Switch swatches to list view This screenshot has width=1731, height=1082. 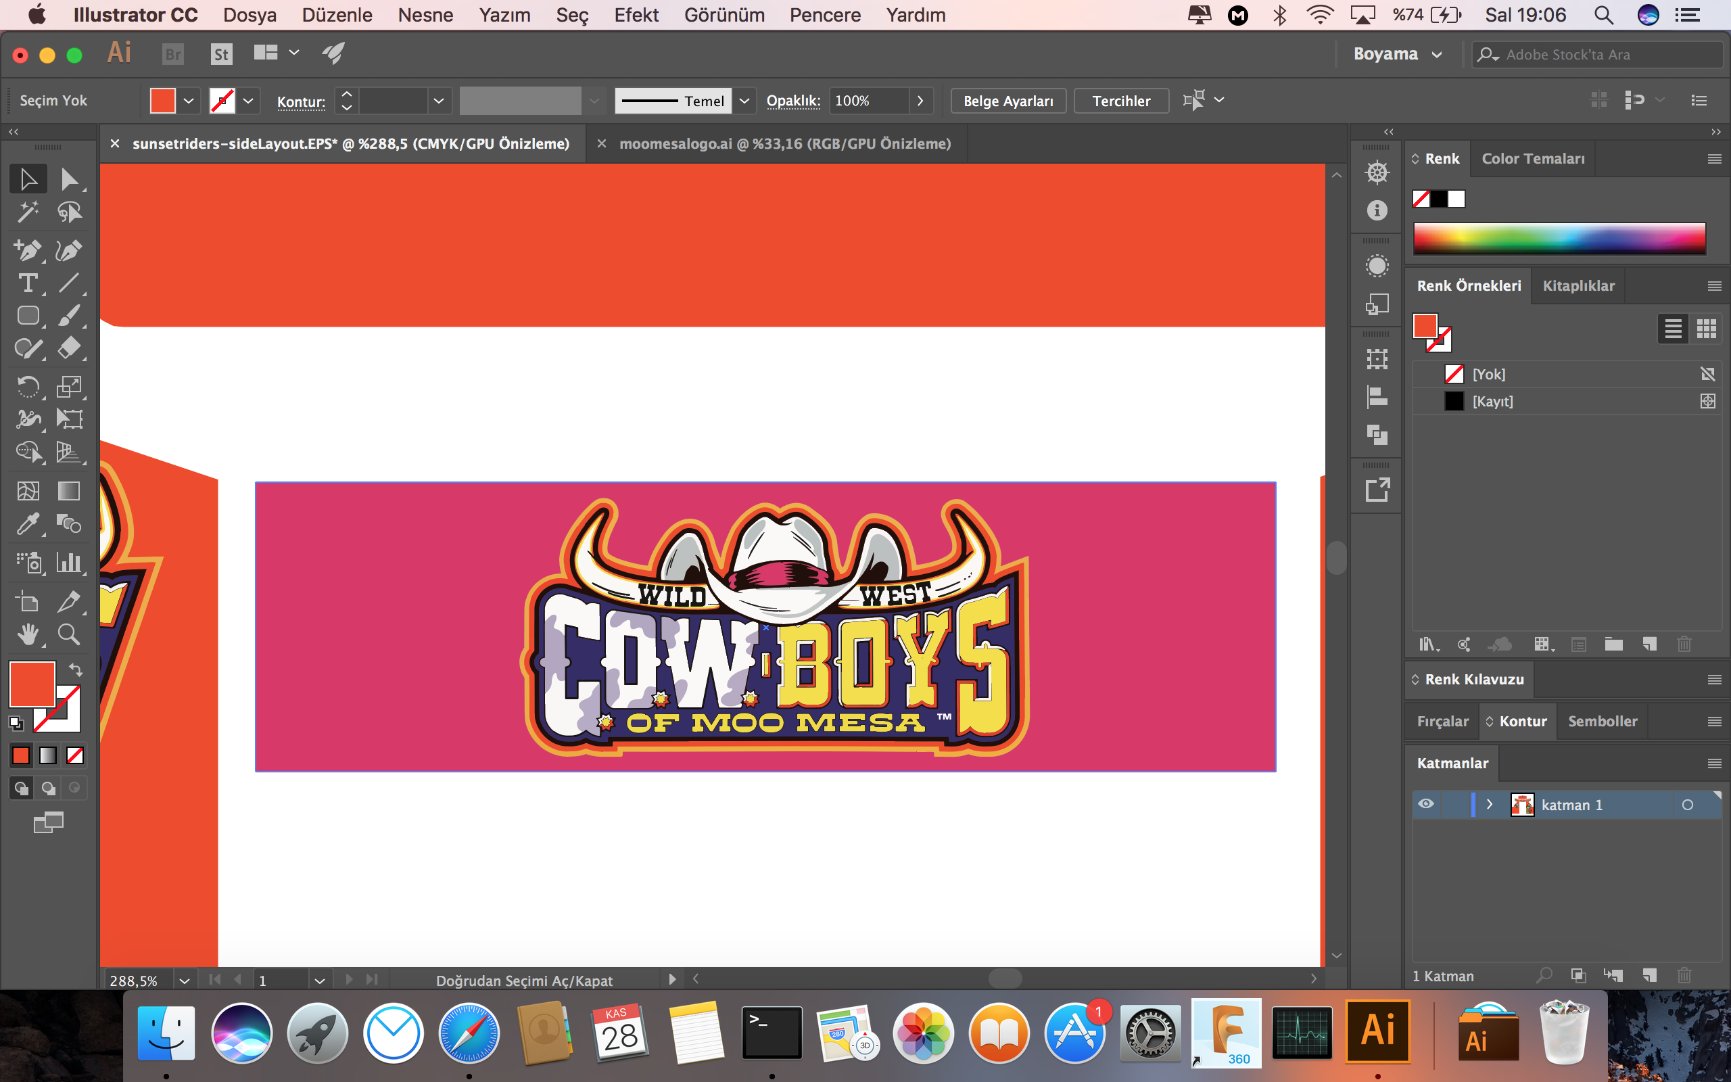1673,329
